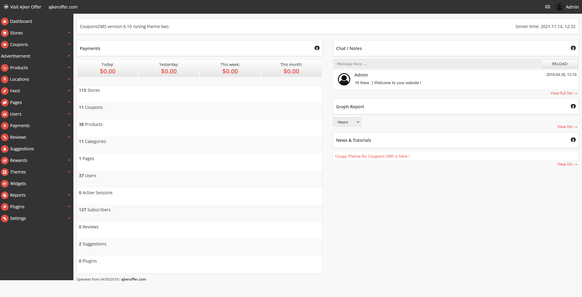Viewport: 582px width, 297px height.
Task: Click the Today payments $0.00 value
Action: pos(108,71)
